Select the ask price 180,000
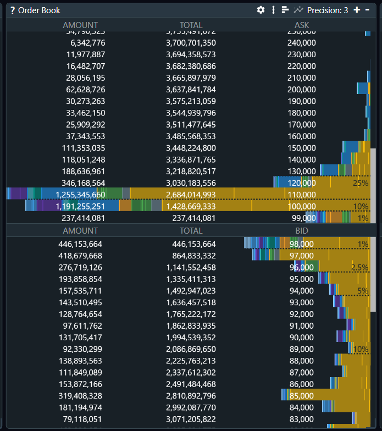 [x=301, y=113]
